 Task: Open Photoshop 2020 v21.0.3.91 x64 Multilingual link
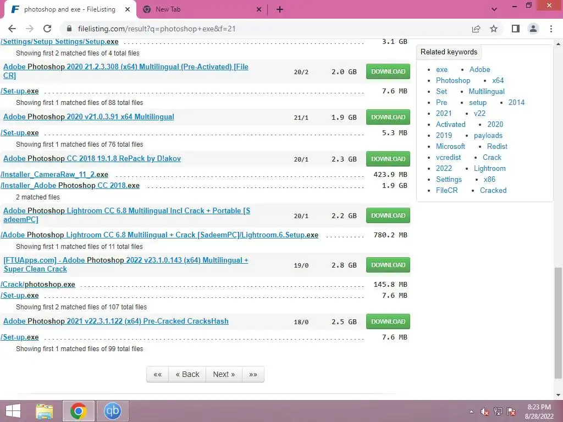[x=89, y=116]
